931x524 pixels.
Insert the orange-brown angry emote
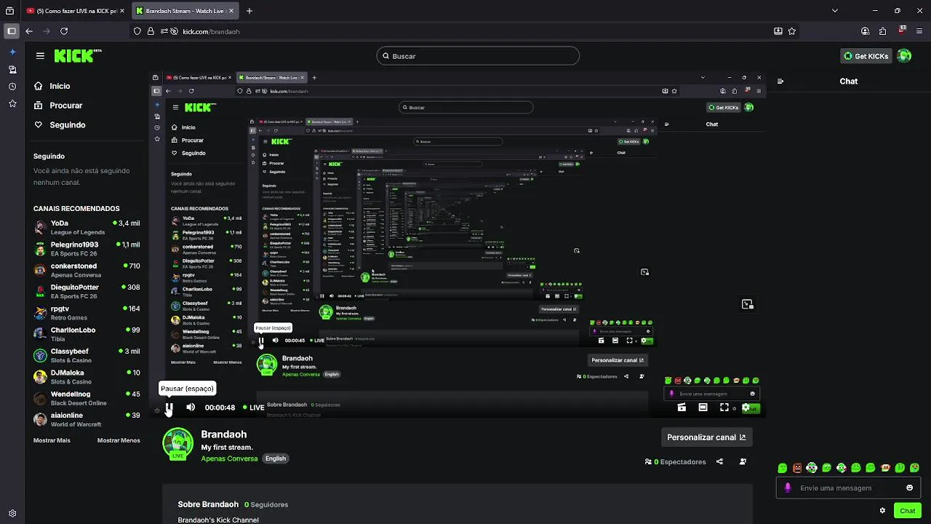click(x=797, y=468)
